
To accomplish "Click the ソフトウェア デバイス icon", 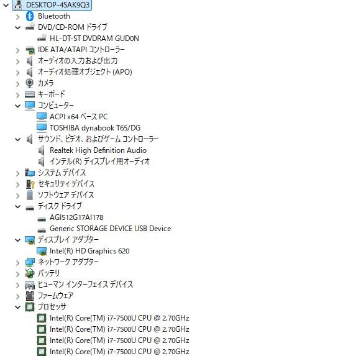I will [x=30, y=195].
